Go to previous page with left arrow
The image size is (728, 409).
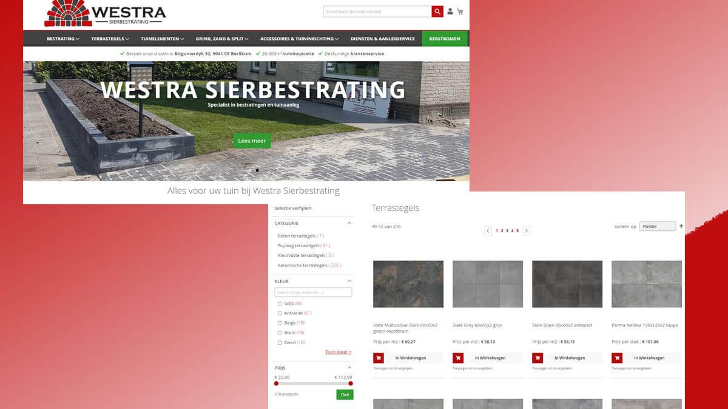pos(488,231)
